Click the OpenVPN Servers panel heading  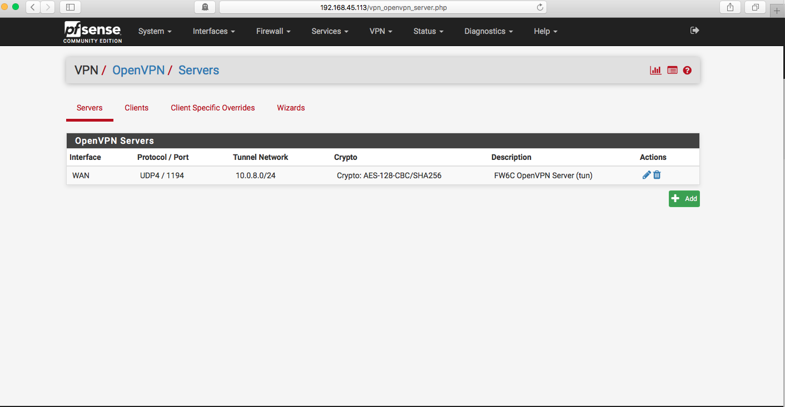383,141
